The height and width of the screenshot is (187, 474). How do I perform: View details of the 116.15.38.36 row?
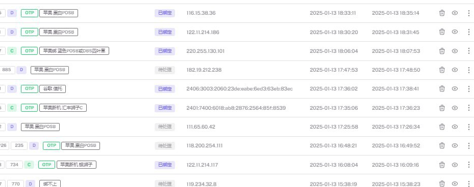455,13
